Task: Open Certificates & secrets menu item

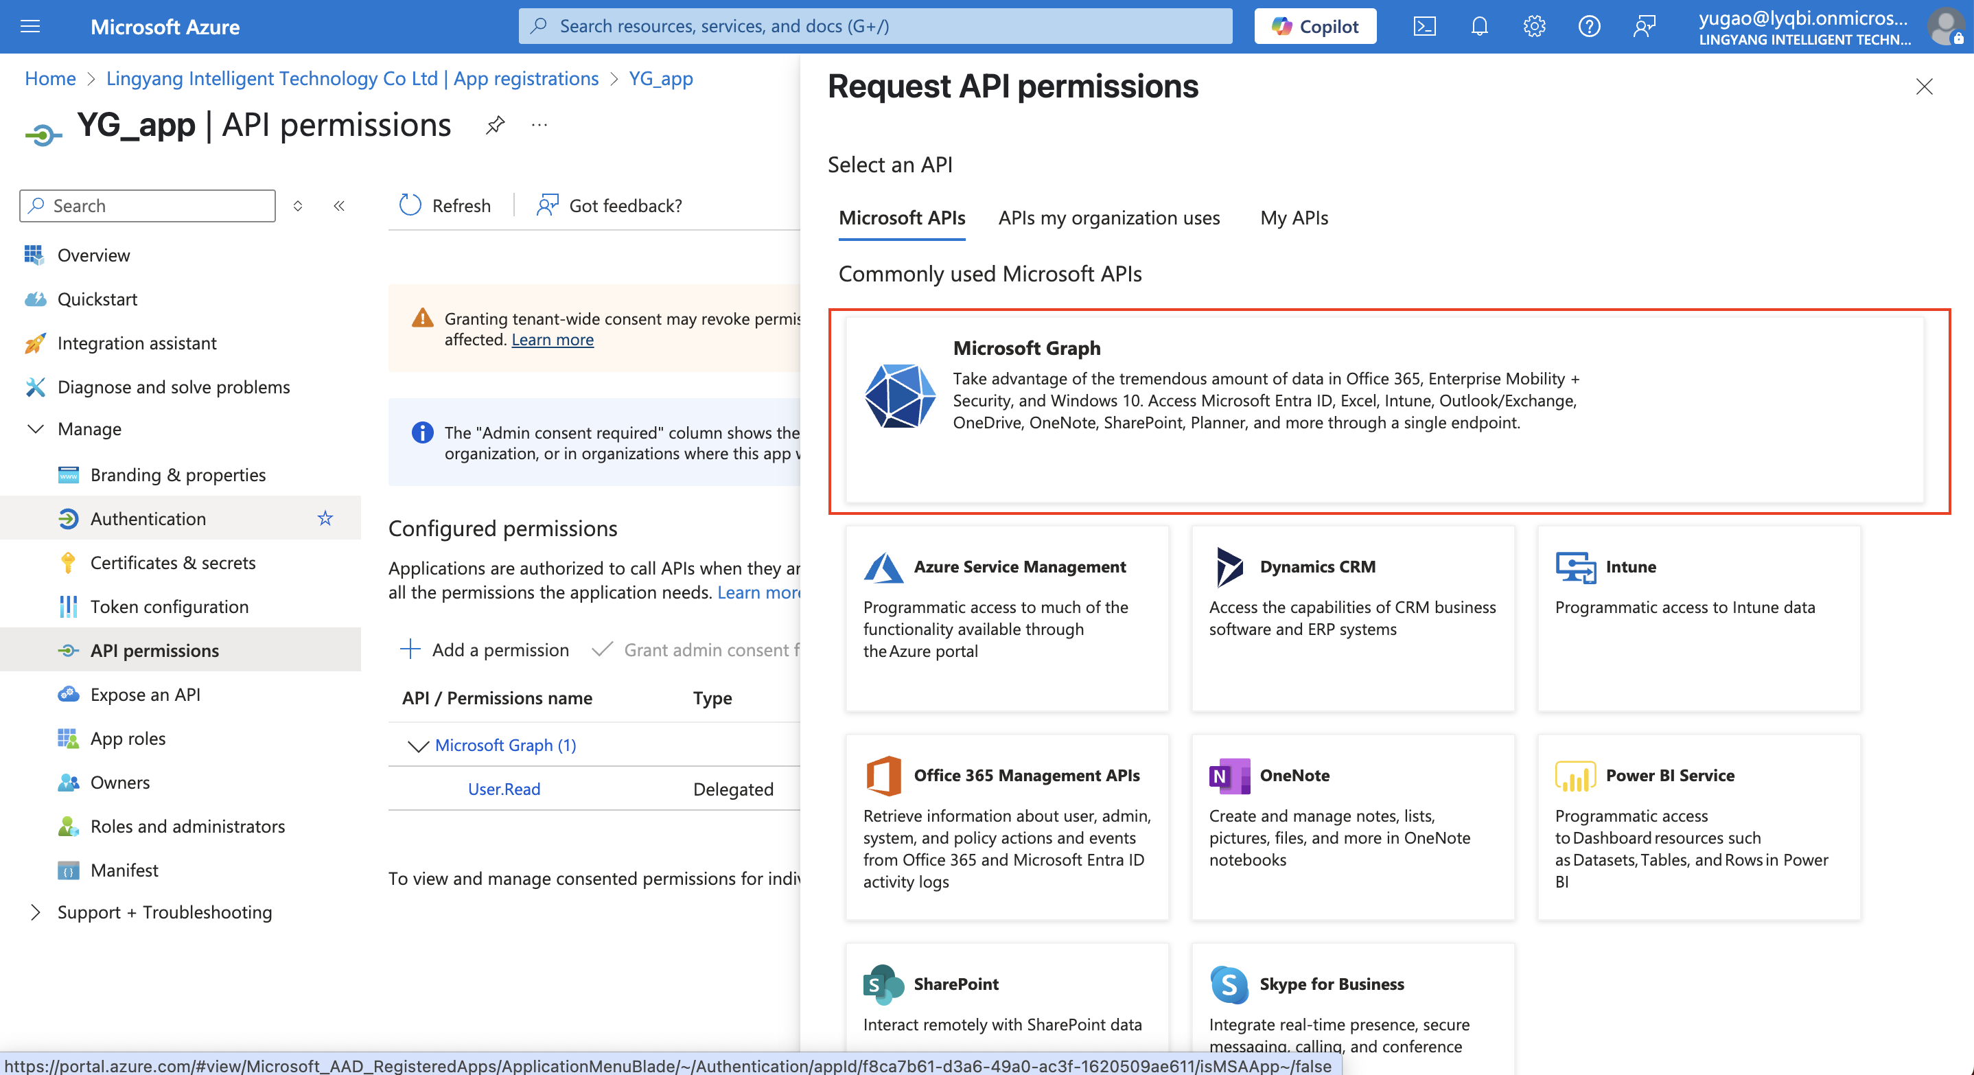Action: pos(172,563)
